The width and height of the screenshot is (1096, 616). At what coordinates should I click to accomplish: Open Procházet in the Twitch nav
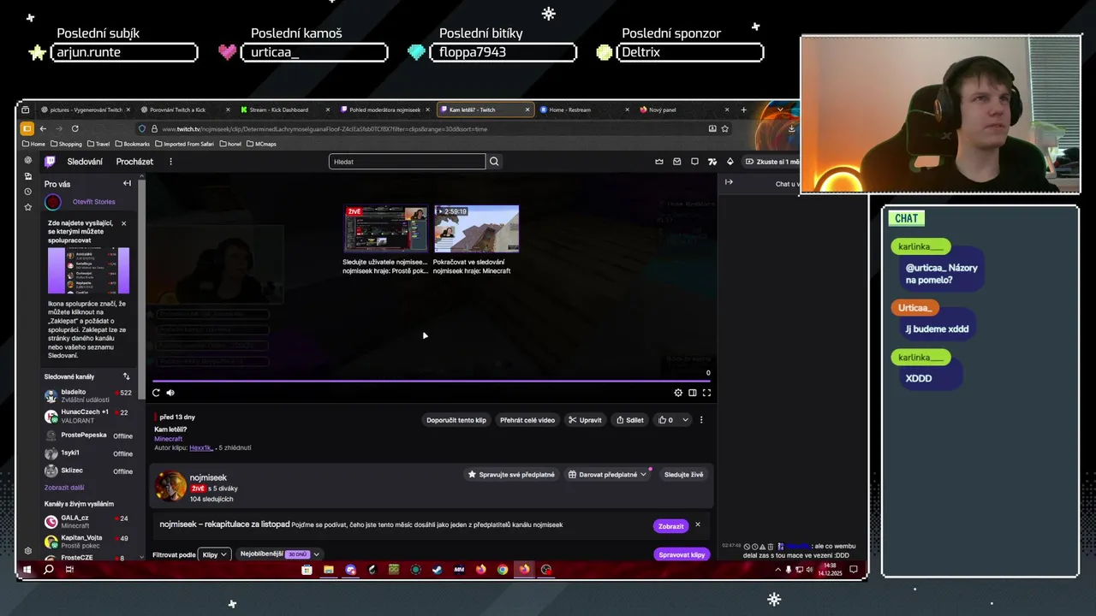[134, 161]
